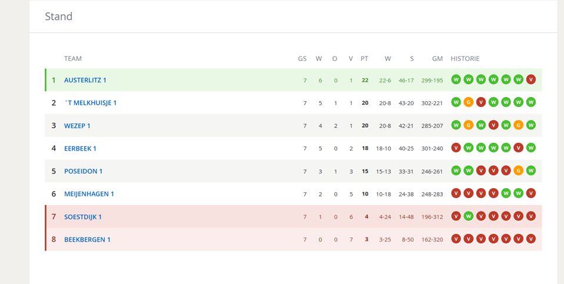Open the Soestdijk 1 team link
The width and height of the screenshot is (564, 284).
click(x=83, y=217)
